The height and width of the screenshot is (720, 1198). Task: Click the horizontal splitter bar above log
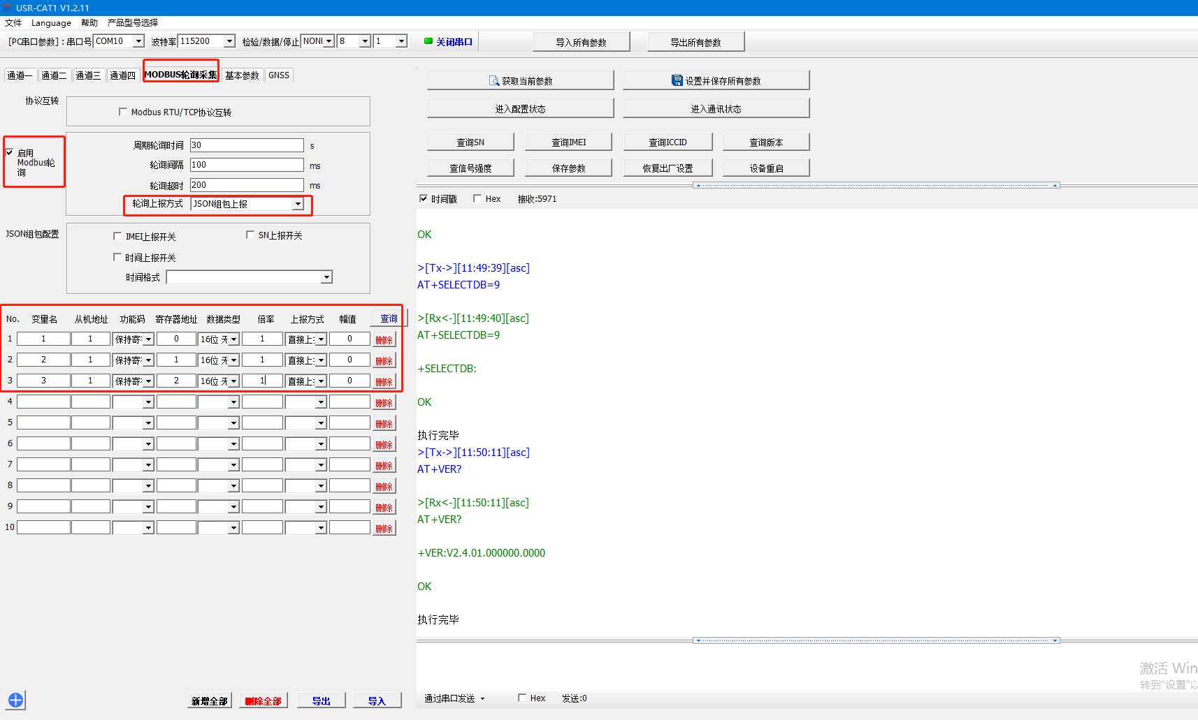coord(876,186)
